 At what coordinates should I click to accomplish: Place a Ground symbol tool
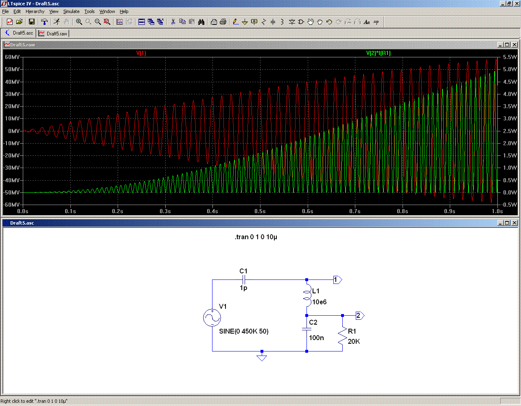click(x=245, y=22)
